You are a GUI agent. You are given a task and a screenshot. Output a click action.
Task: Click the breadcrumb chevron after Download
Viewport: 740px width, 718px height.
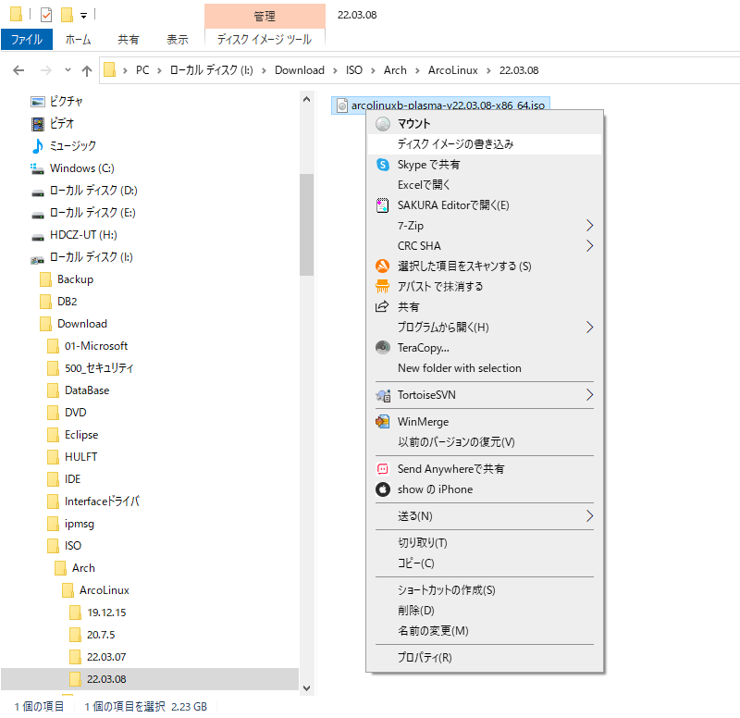(x=335, y=71)
